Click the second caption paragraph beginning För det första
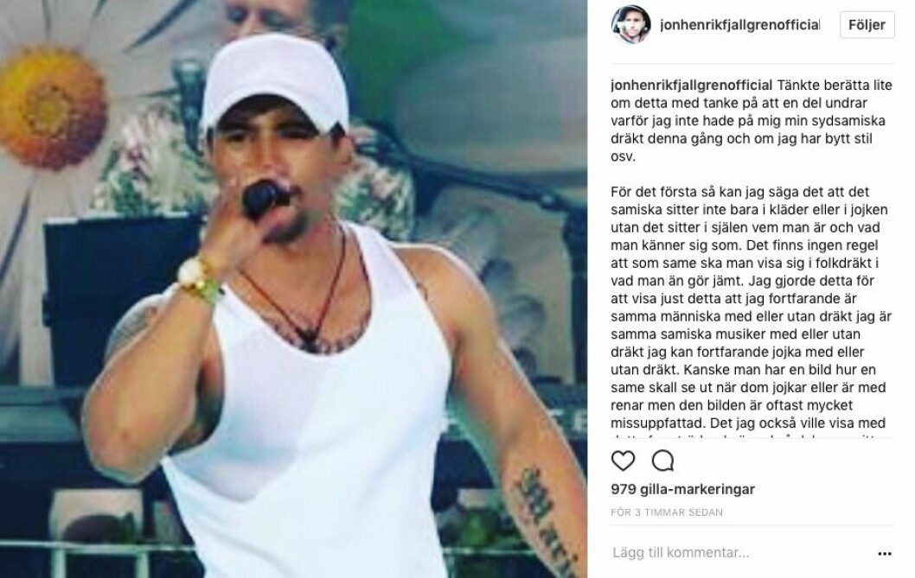Screen dimensions: 915x578 [752, 308]
